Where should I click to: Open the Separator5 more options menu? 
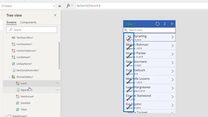tap(57, 90)
